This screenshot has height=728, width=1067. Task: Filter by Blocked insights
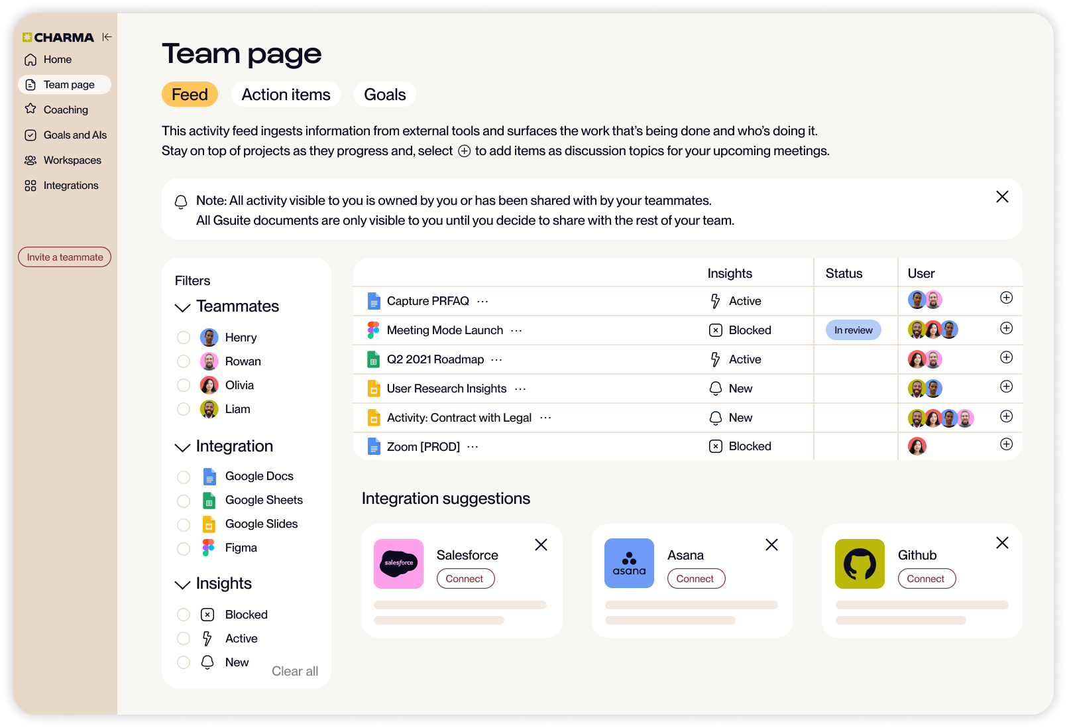[184, 615]
